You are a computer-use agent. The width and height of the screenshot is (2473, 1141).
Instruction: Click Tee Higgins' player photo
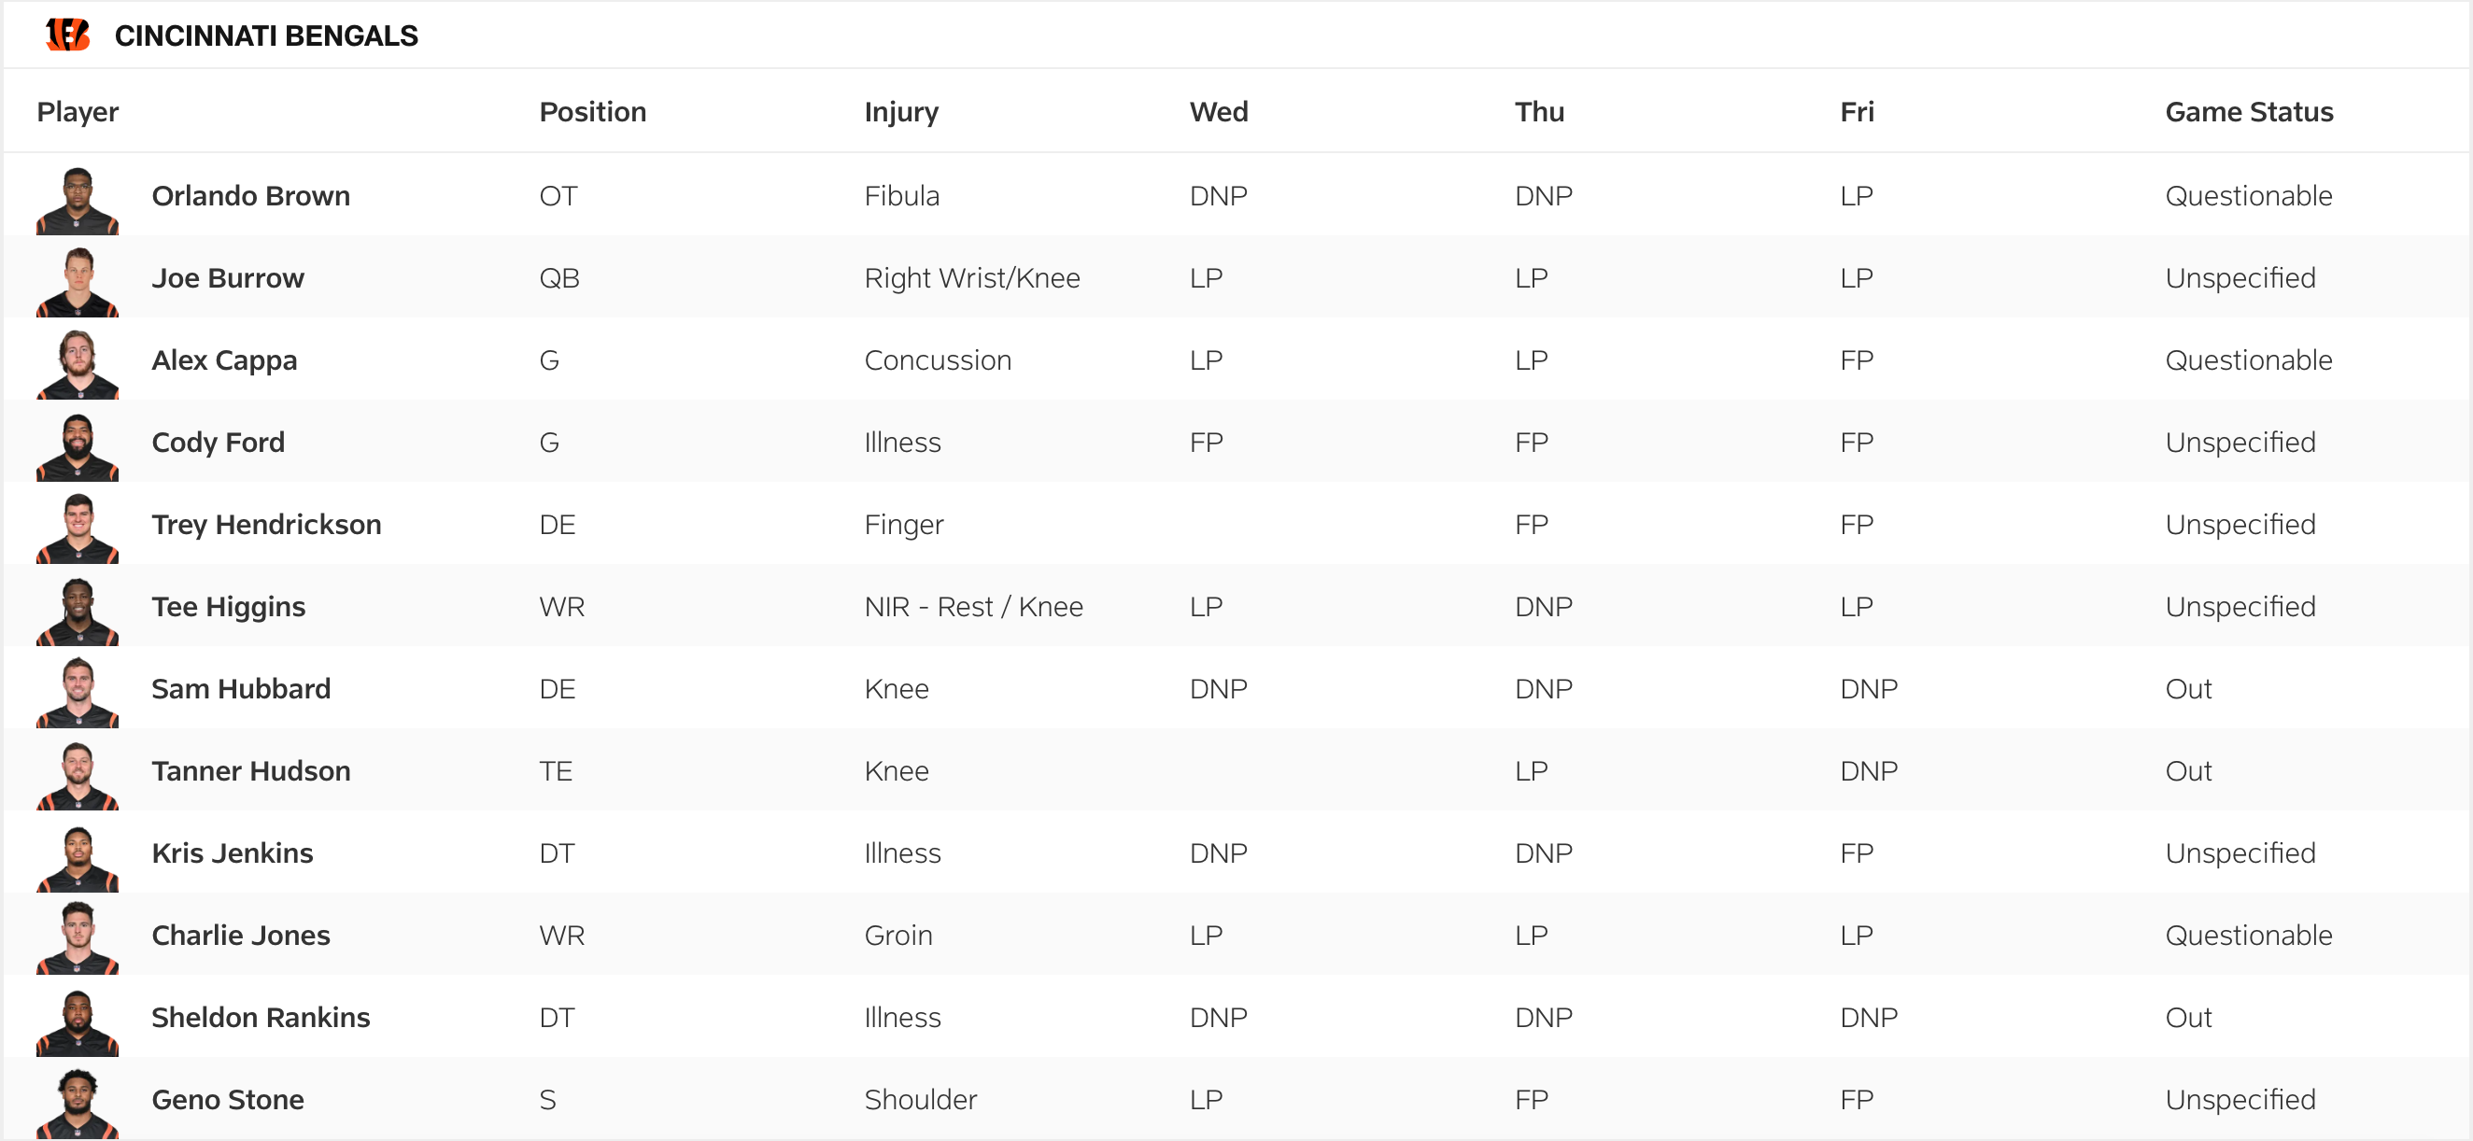coord(78,611)
